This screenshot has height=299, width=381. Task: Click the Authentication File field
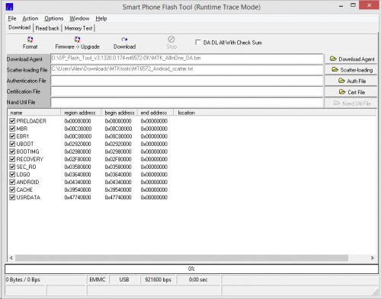pyautogui.click(x=187, y=81)
